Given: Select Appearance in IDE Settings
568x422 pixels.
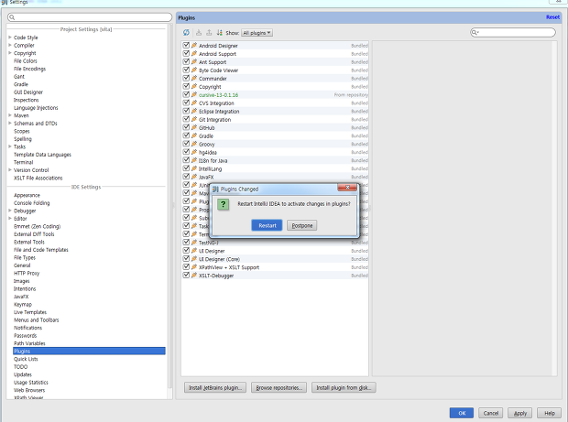Looking at the screenshot, I should (x=27, y=195).
